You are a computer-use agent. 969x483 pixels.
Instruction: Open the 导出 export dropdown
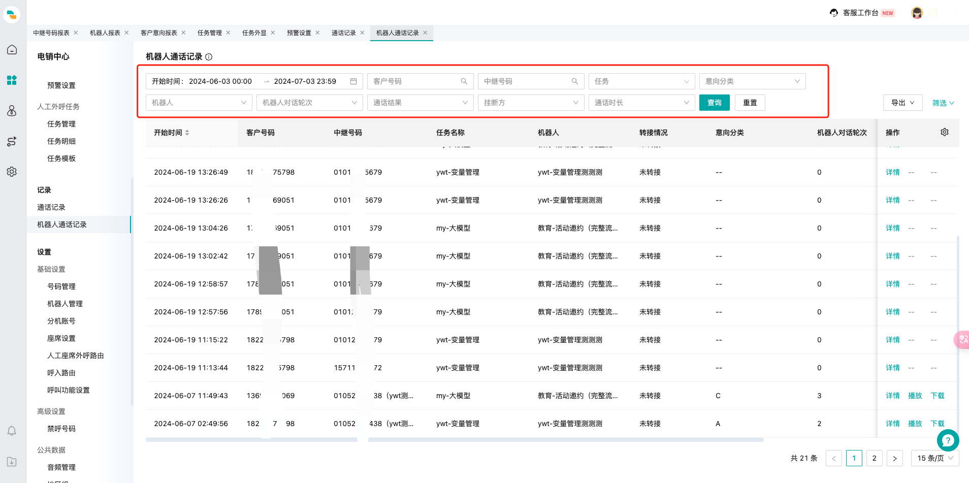click(903, 103)
